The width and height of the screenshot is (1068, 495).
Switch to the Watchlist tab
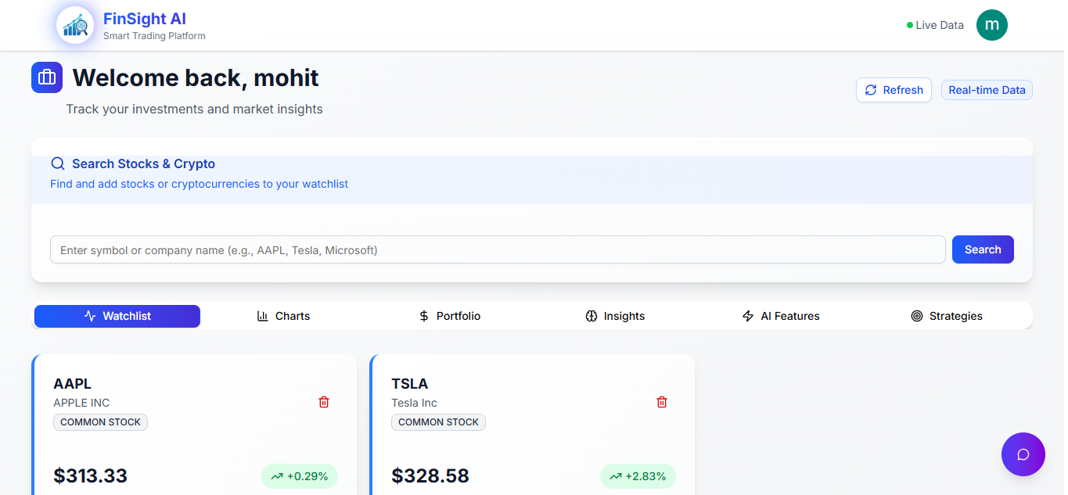(x=117, y=316)
